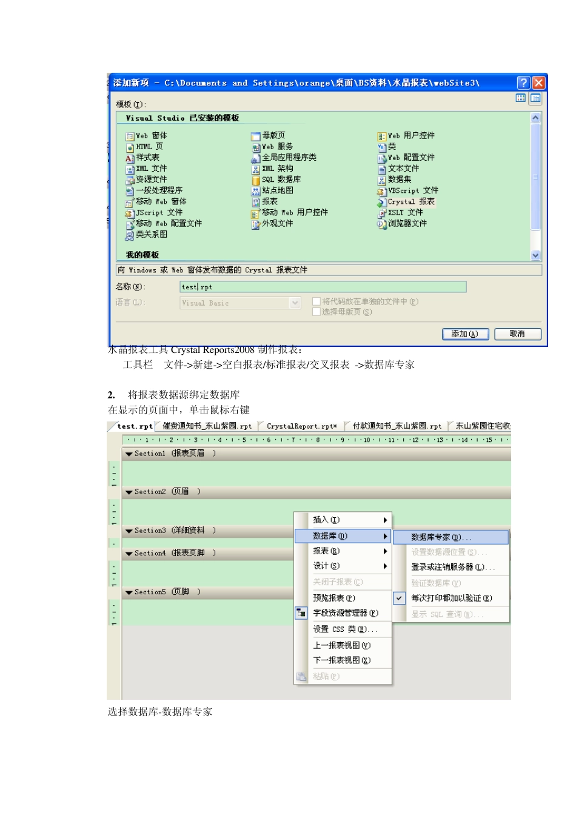Image resolution: width=576 pixels, height=815 pixels.
Task: Choose 上一报表视图 menu entry
Action: [x=343, y=645]
